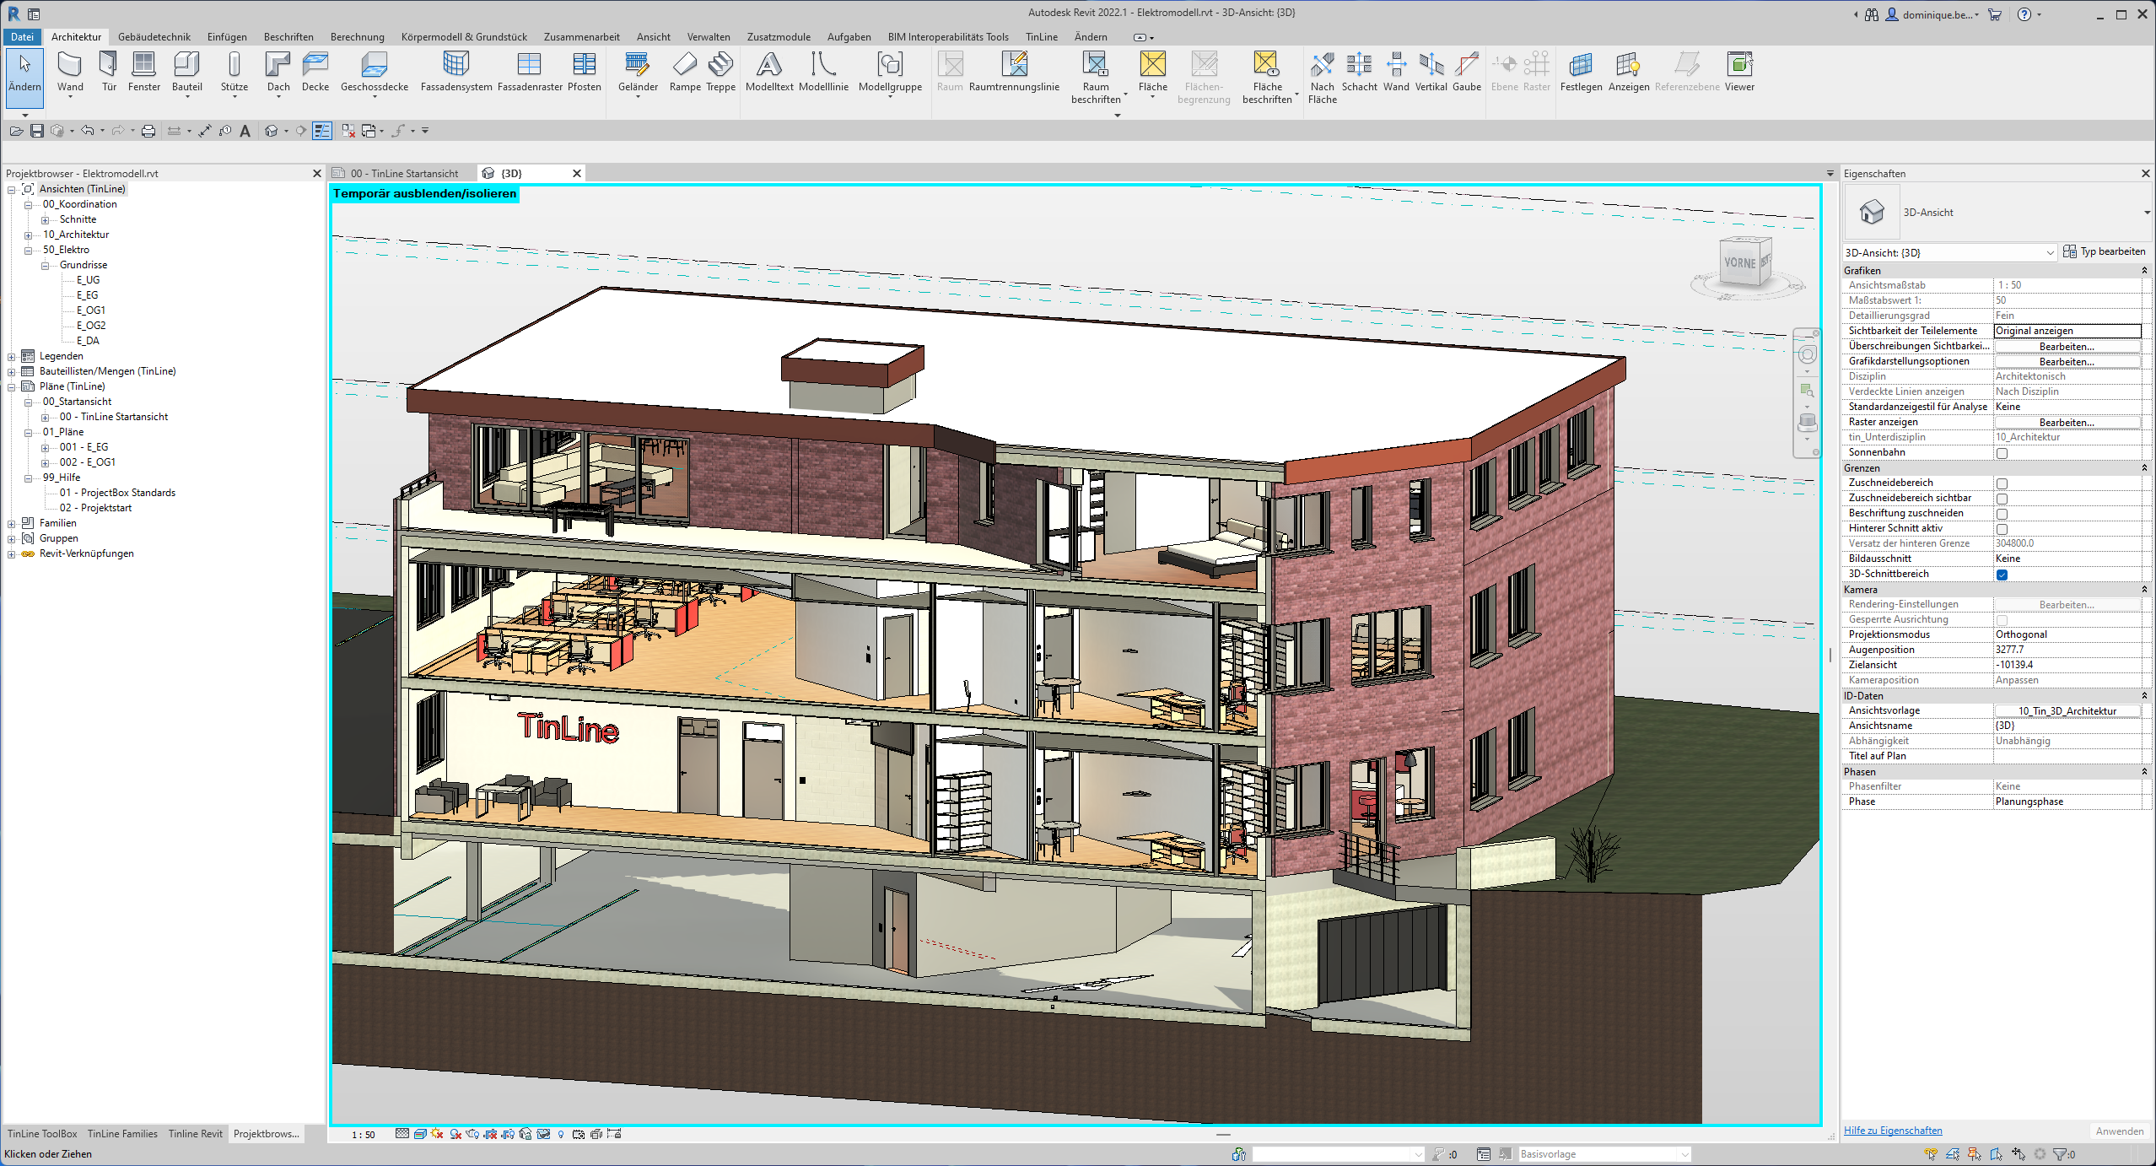Open the E_OG1 floor plan view

click(x=91, y=310)
